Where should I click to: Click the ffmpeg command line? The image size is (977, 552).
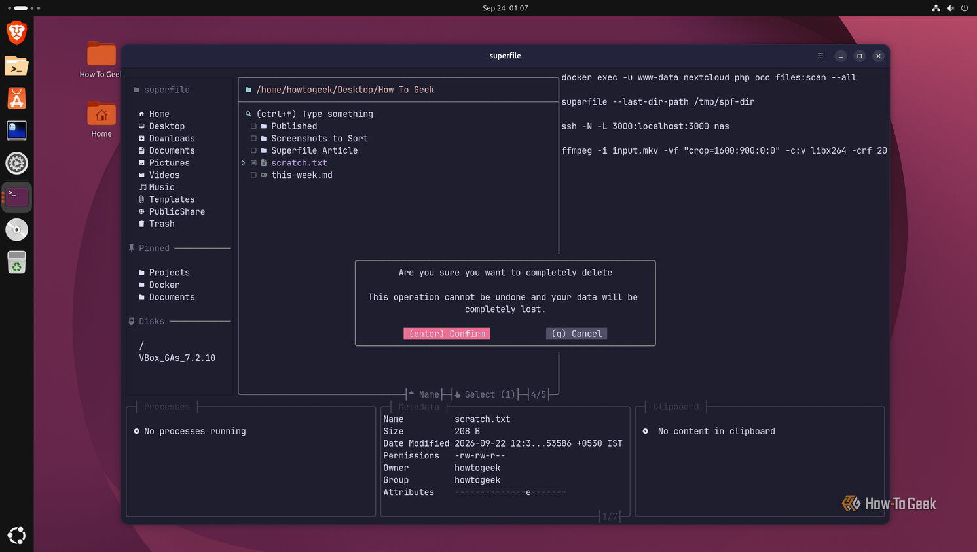point(724,150)
